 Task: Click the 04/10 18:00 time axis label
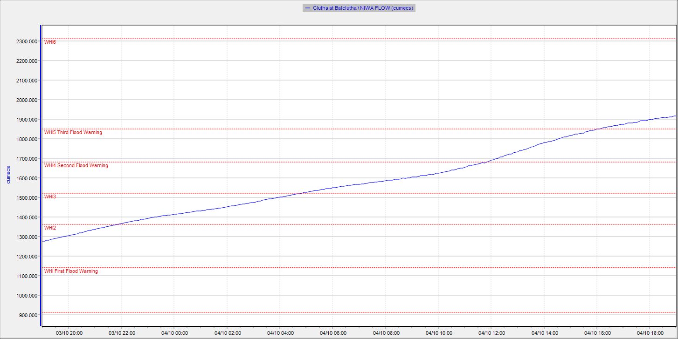click(x=650, y=333)
